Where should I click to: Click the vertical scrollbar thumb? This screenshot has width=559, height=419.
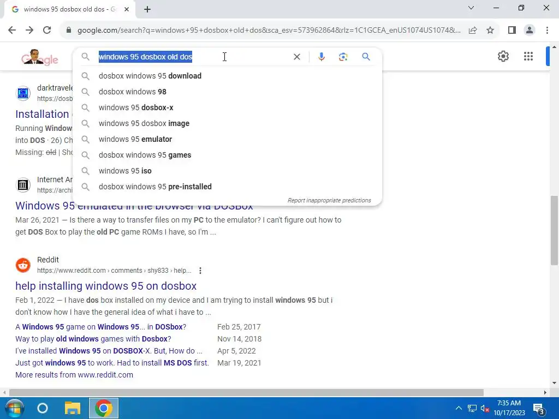pos(554,230)
